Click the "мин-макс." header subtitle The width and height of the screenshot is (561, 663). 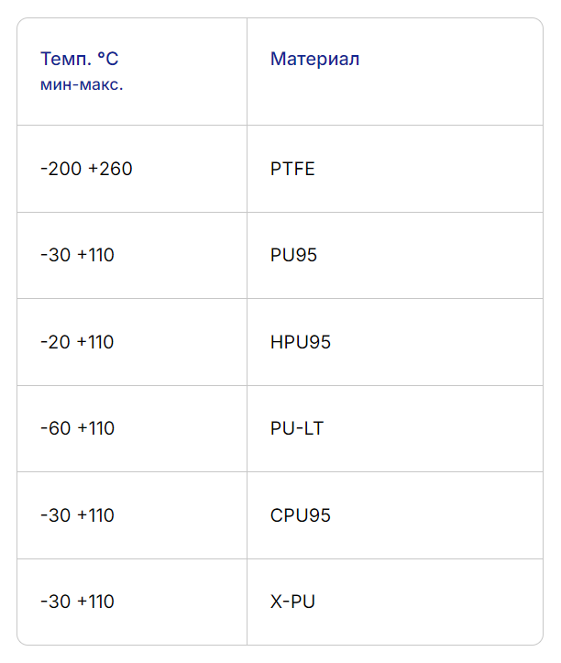click(x=82, y=84)
